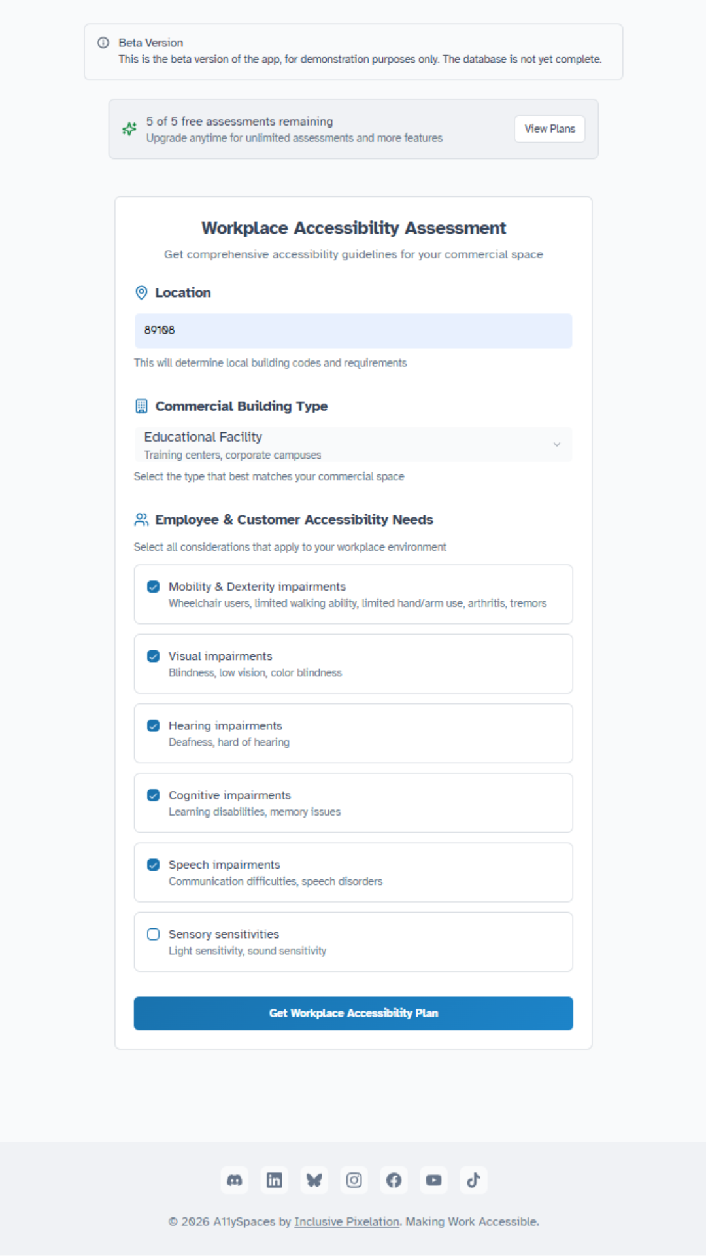
Task: Click the people icon beside Accessibility Needs
Action: coord(141,519)
